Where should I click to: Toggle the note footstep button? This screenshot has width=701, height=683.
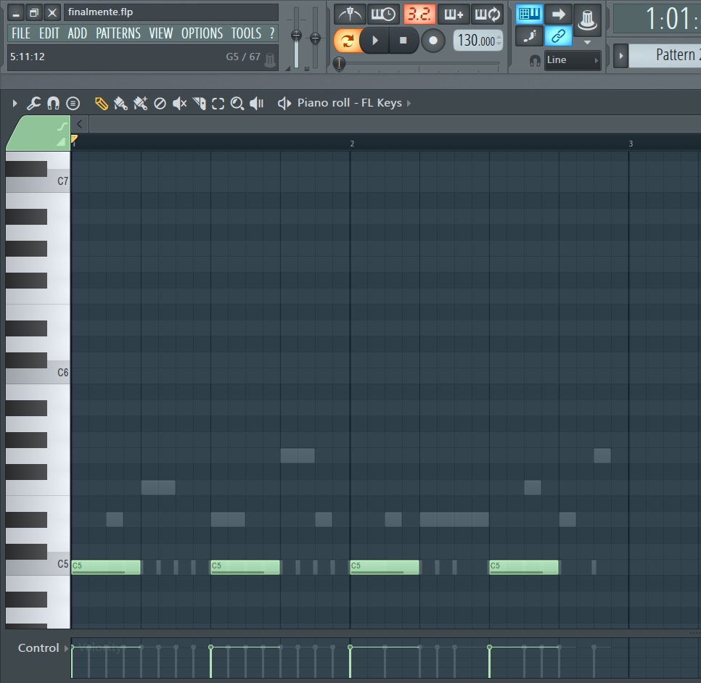(529, 36)
